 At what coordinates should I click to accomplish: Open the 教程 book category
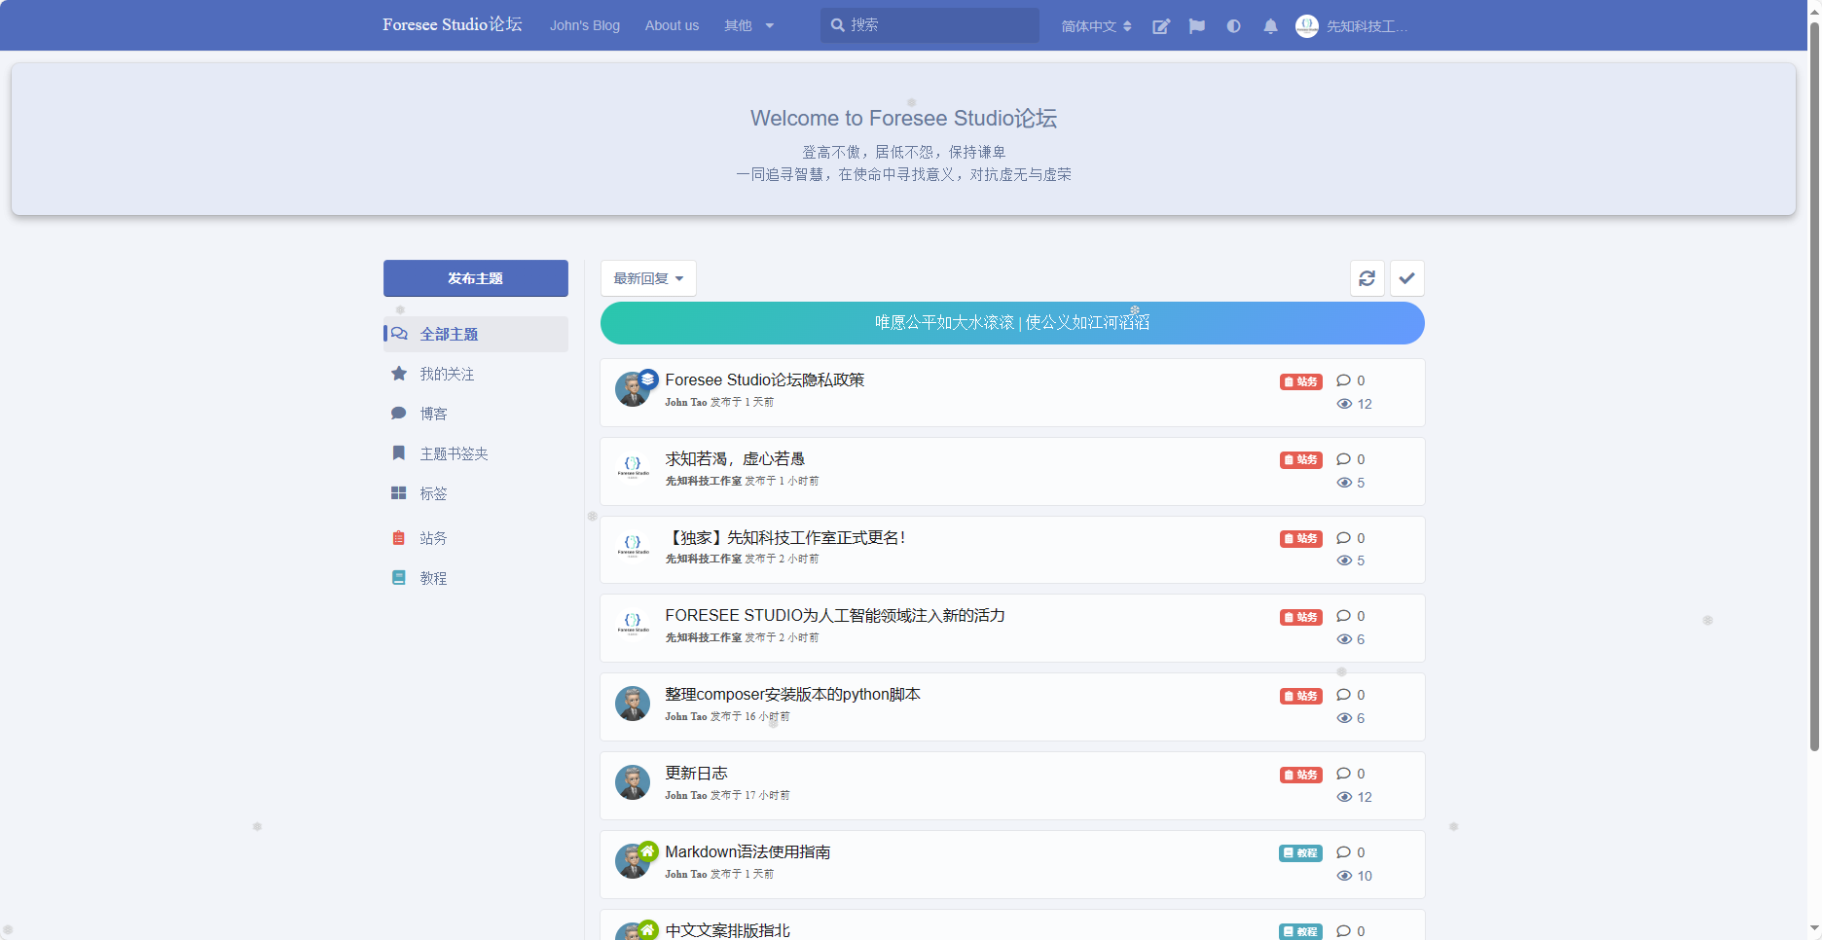[432, 577]
